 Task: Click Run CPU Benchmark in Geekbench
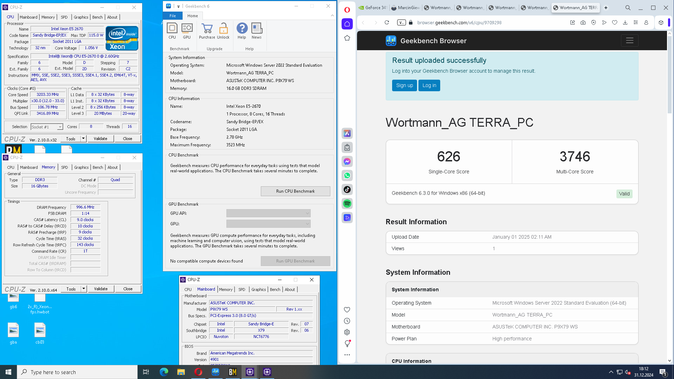(296, 191)
